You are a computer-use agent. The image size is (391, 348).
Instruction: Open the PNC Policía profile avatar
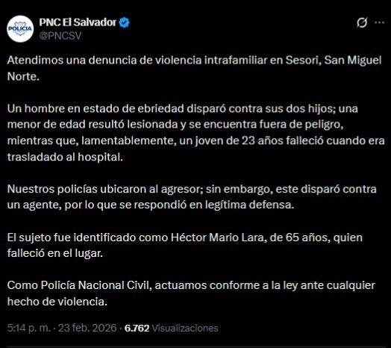20,29
